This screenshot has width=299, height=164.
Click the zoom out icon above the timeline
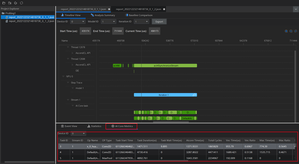point(291,31)
